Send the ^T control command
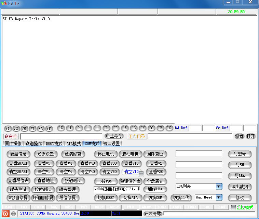Viewport: 259px width, 219px height. click(70, 128)
